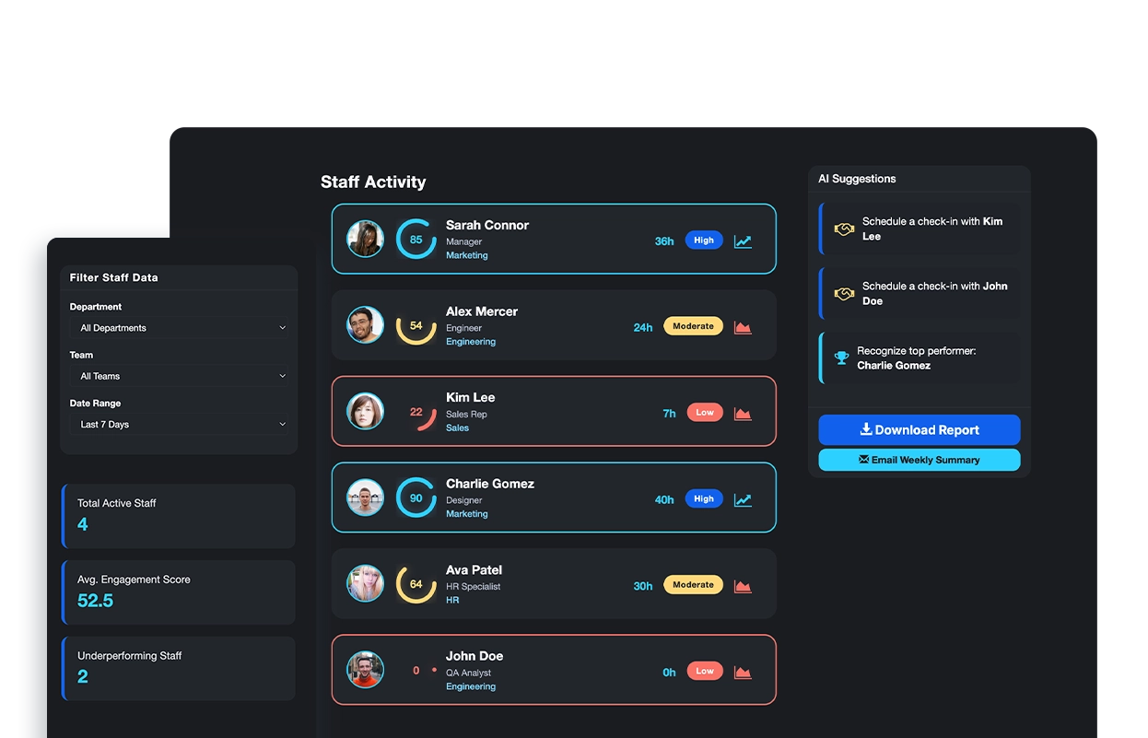The width and height of the screenshot is (1148, 738).
Task: Click the John Doe name in the staff list
Action: click(x=474, y=656)
